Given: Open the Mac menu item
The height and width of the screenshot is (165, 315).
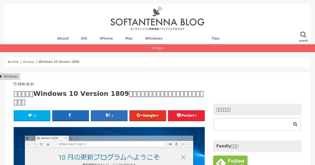Looking at the screenshot, I should (x=129, y=38).
